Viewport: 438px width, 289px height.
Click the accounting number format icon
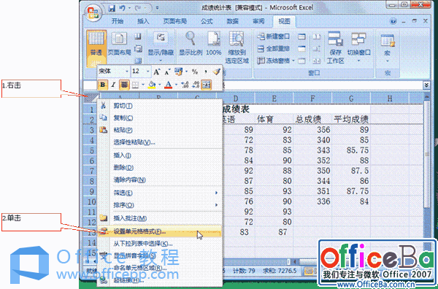(178, 72)
